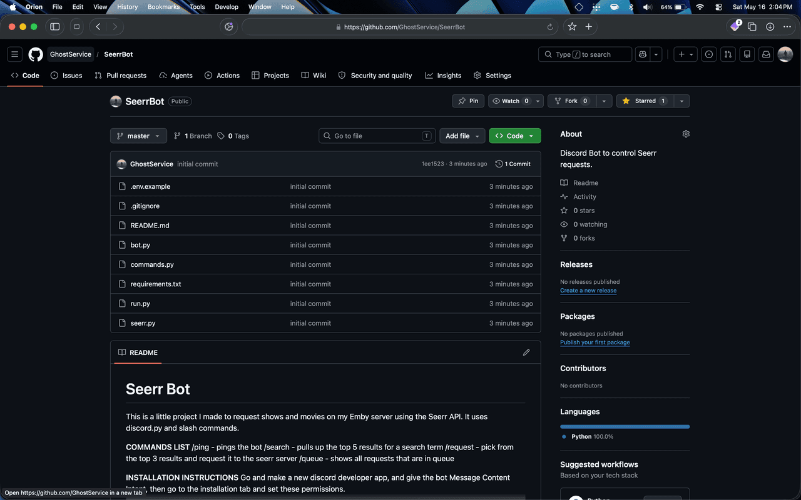
Task: Open the Actions tab
Action: (x=222, y=76)
